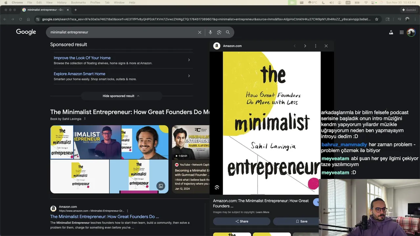Bookmark this page with the star icon

coord(377,19)
